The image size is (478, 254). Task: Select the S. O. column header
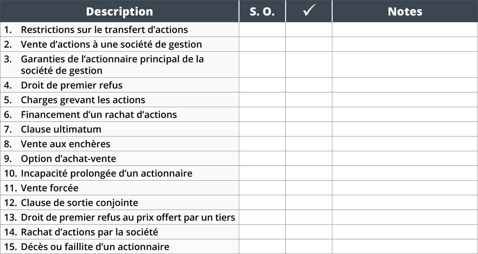[263, 11]
